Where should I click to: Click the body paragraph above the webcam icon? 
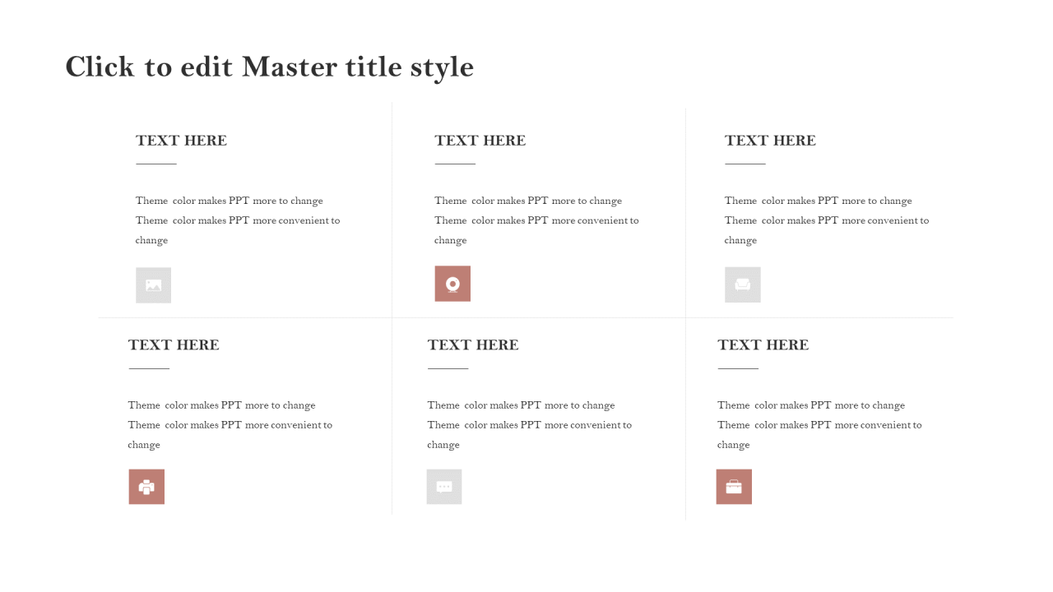point(536,220)
